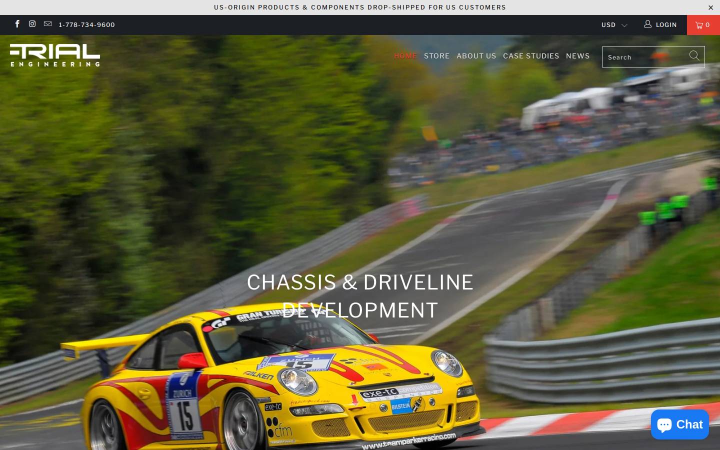Open the Shopify Chat widget
Viewport: 720px width, 450px height.
pos(679,424)
